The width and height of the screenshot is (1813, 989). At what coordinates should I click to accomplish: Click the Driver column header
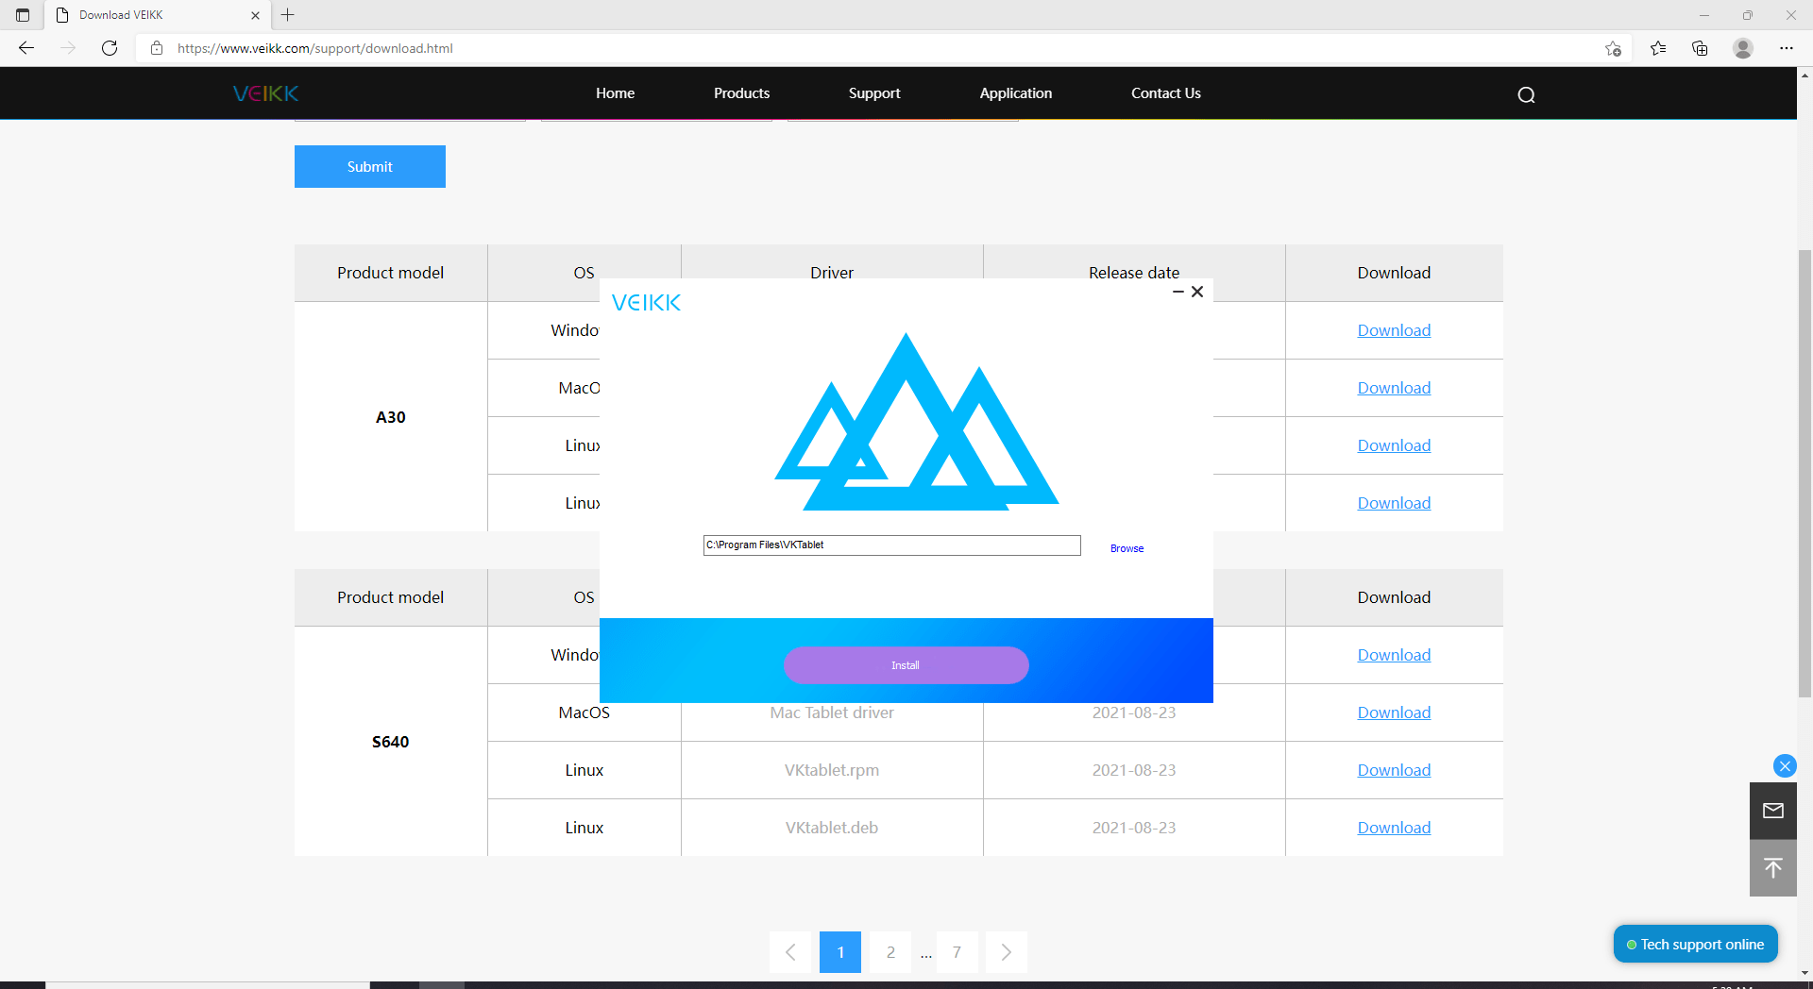point(832,272)
